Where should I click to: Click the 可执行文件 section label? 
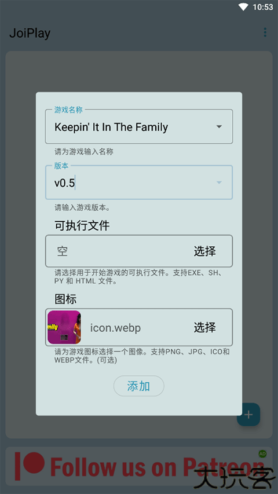(x=82, y=226)
